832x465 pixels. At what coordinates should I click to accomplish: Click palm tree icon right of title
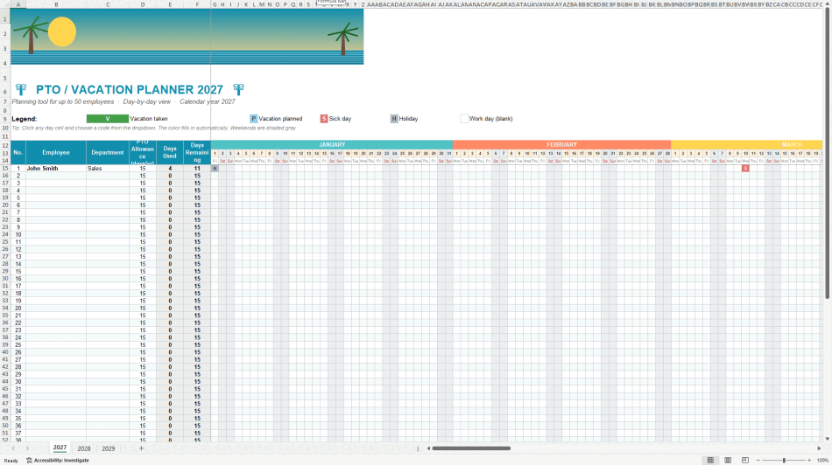(238, 89)
